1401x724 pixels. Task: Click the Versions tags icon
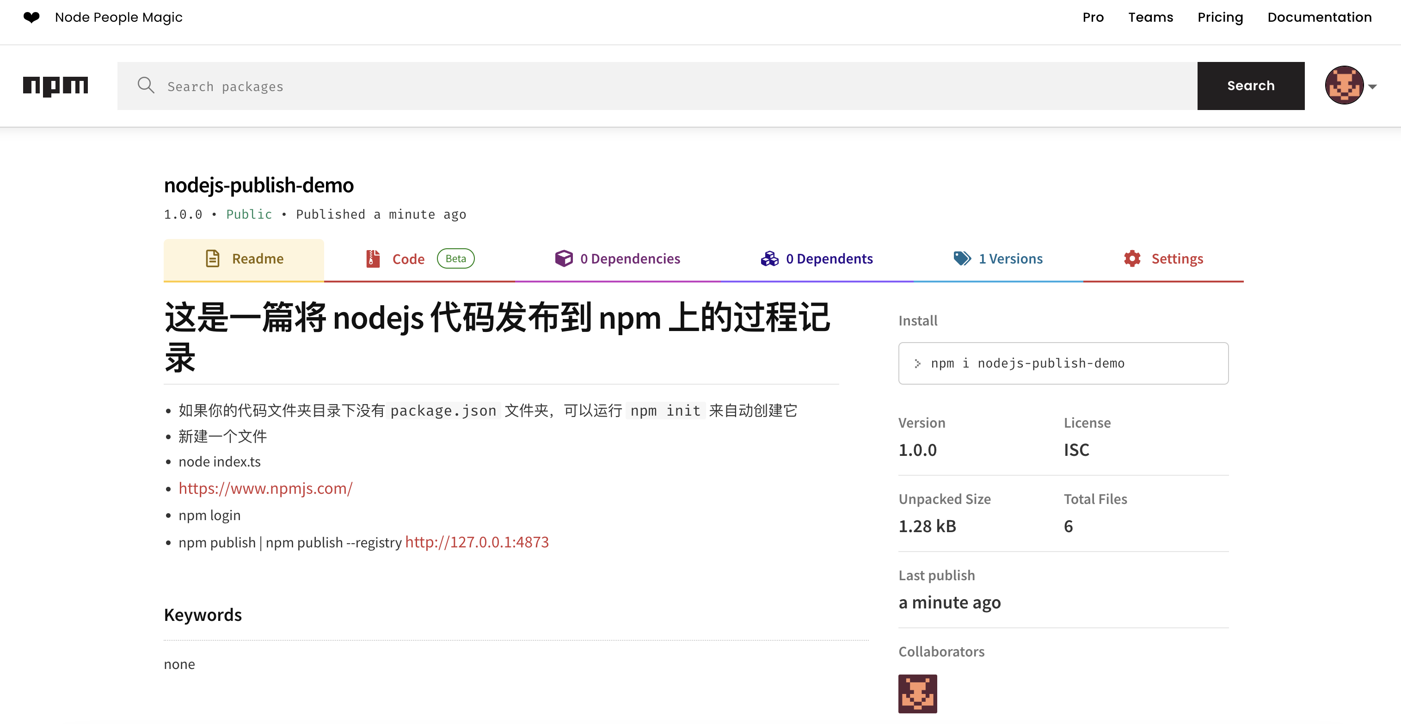962,259
